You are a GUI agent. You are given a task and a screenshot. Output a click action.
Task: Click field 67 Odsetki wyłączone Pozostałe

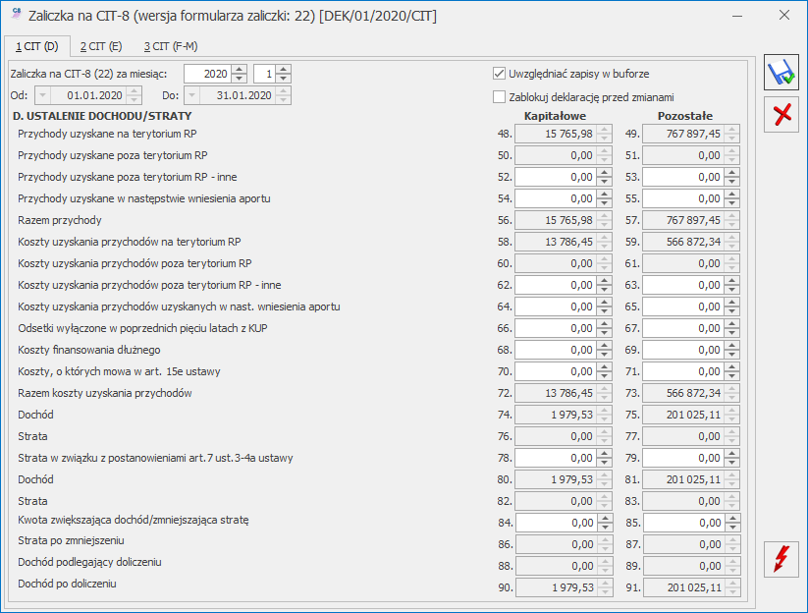coord(683,328)
